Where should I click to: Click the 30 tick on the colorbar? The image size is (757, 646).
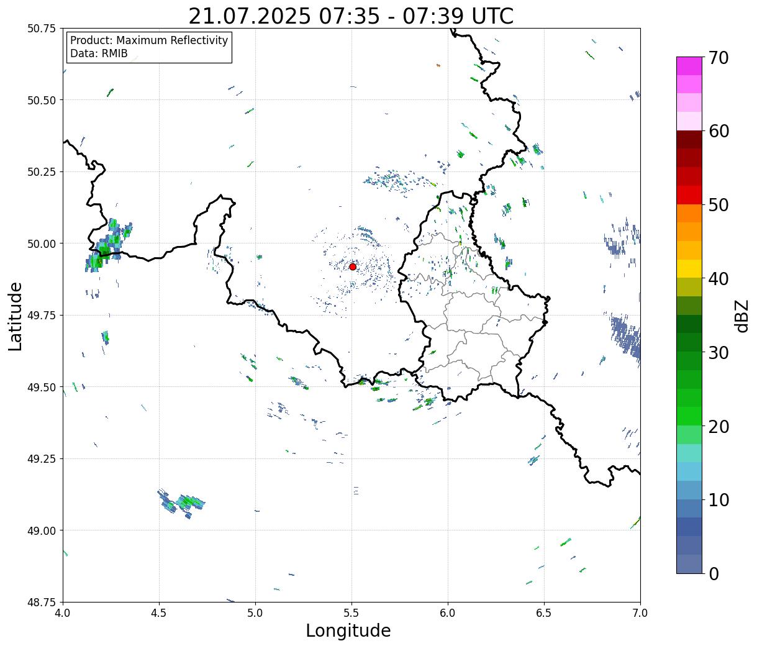click(x=718, y=353)
